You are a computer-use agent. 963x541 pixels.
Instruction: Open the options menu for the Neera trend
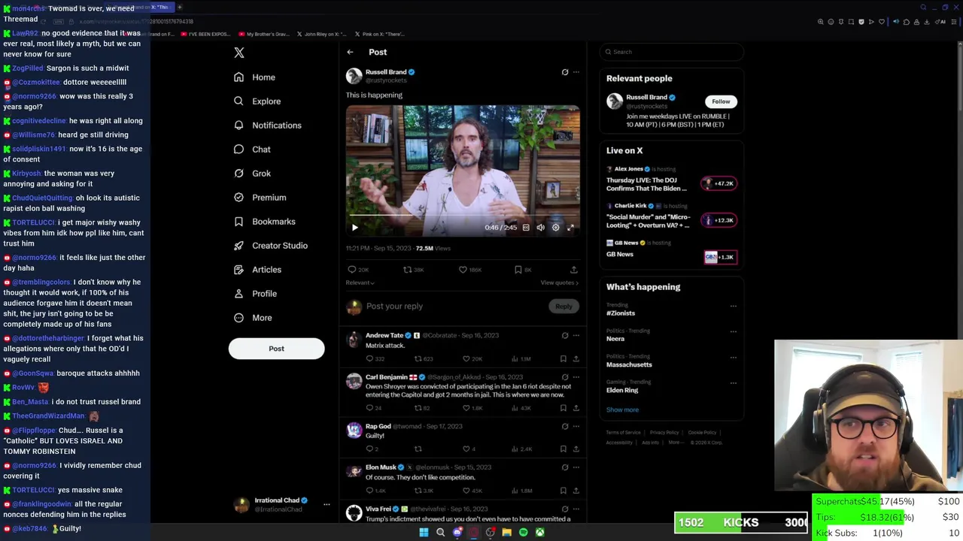click(x=733, y=331)
